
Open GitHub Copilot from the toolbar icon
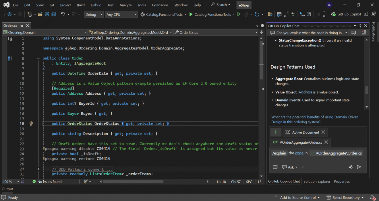click(333, 14)
